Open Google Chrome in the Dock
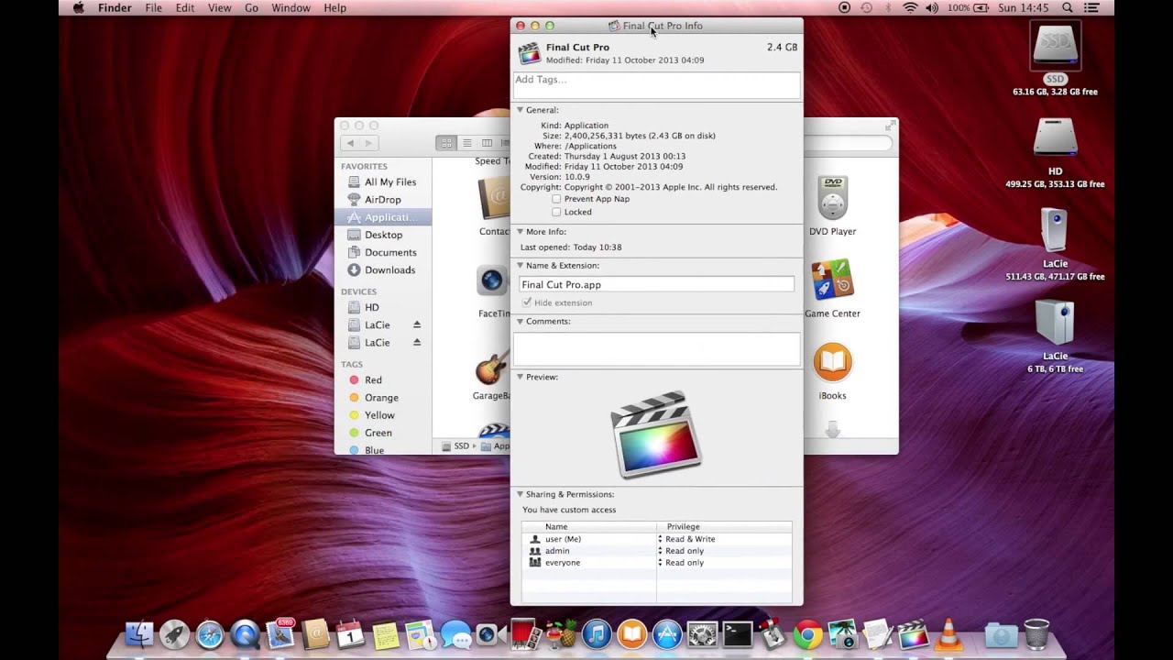The image size is (1173, 660). coord(807,634)
